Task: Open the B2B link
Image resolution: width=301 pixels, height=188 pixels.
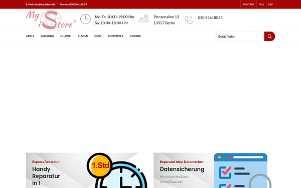Action: click(x=270, y=5)
